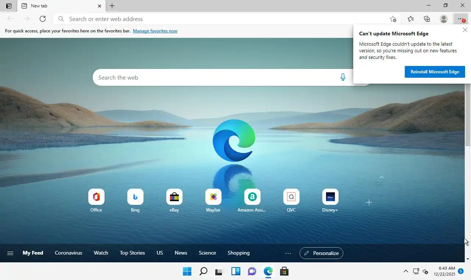Open the feed hamburger menu
The width and height of the screenshot is (471, 280).
tap(10, 253)
